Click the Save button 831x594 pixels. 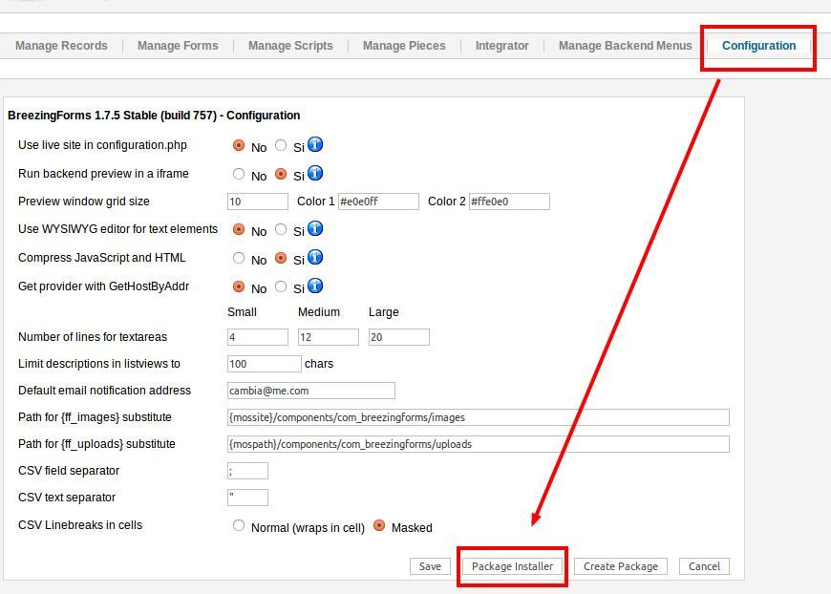click(x=430, y=566)
